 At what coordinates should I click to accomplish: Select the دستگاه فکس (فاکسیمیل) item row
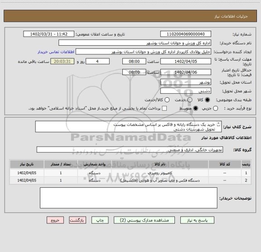[x=130, y=181]
